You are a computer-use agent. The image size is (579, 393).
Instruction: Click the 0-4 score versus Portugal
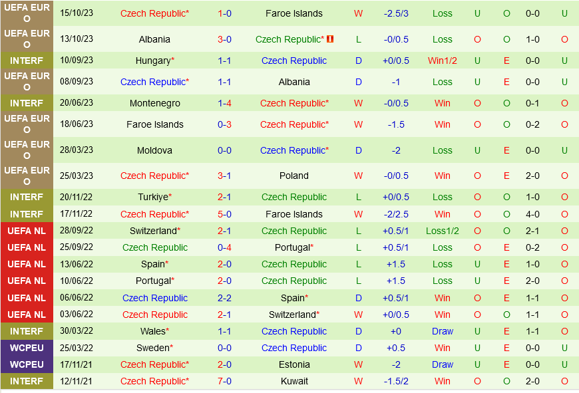(x=224, y=247)
